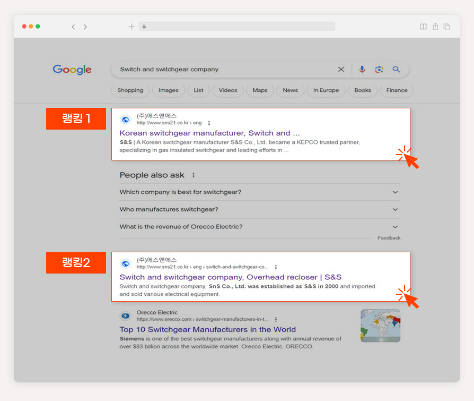Click the Orecco Electric site favicon
The height and width of the screenshot is (401, 474).
tap(126, 316)
